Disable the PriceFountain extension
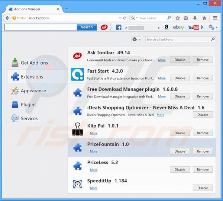 180,151
